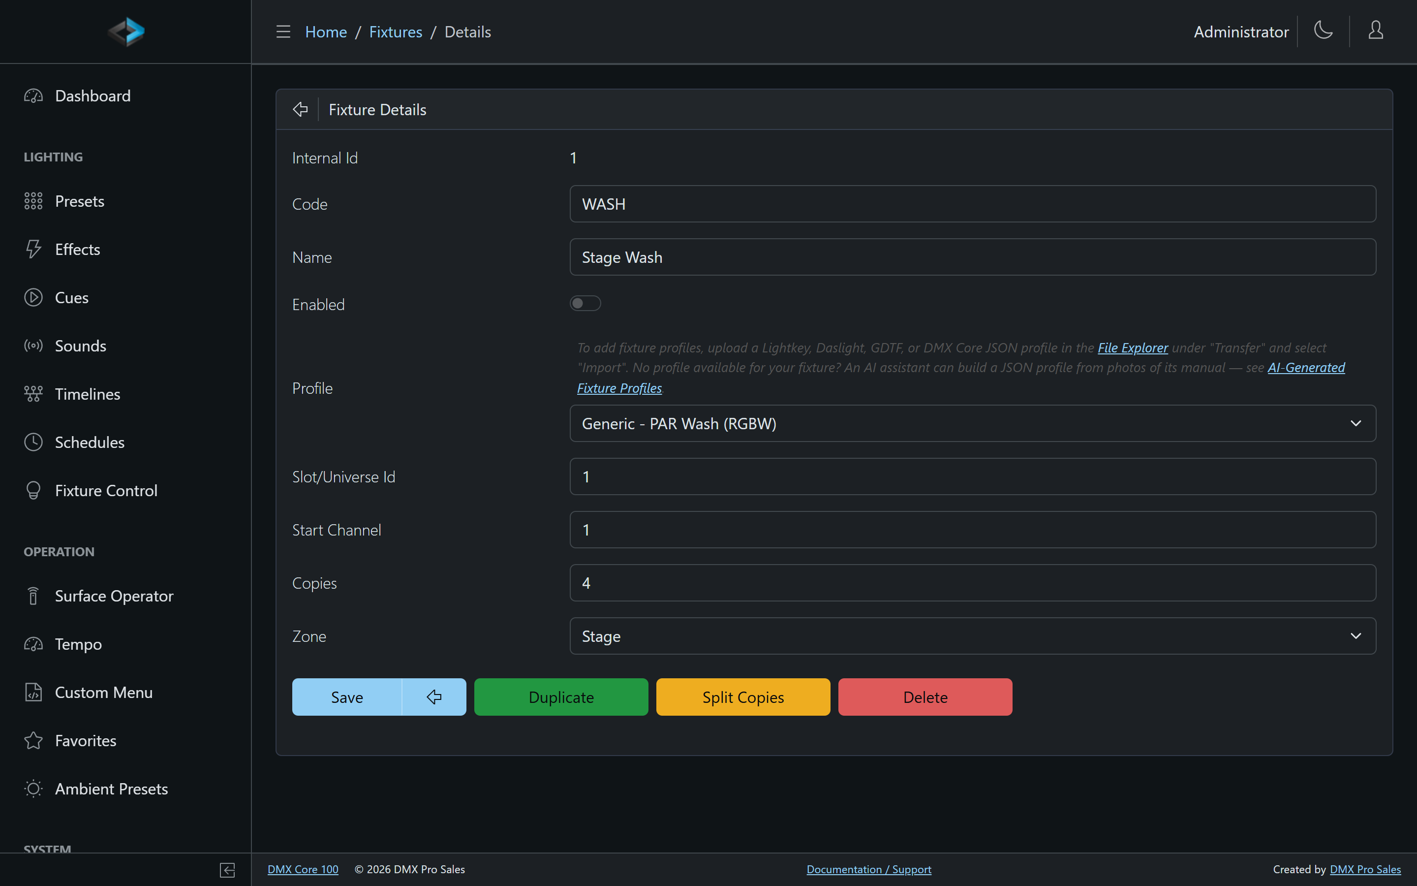Open Schedules in the sidebar
Screen dimensions: 1417x886
tap(125, 443)
